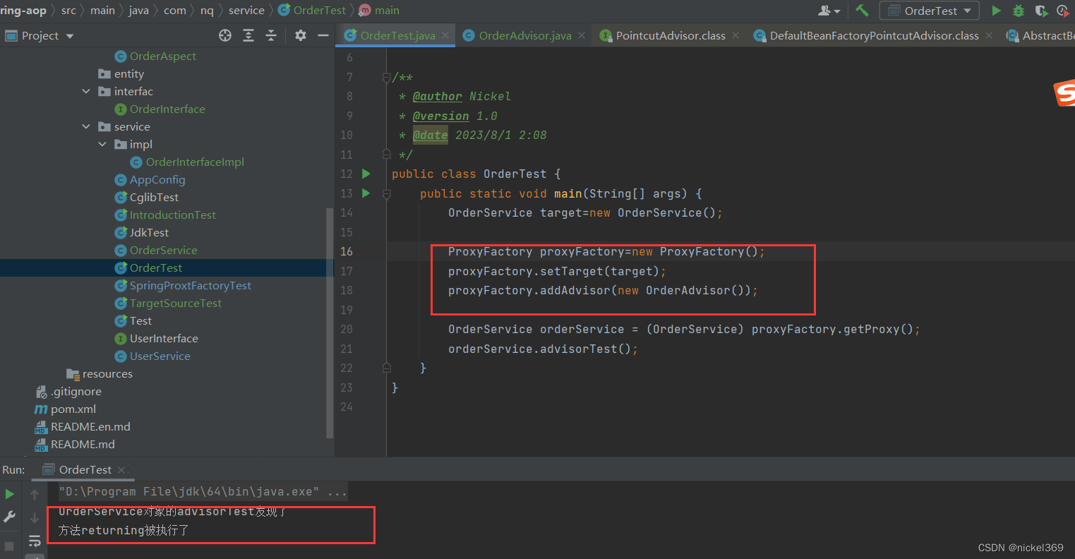Close the PointcutAdvisor.class tab
The image size is (1075, 559).
735,35
